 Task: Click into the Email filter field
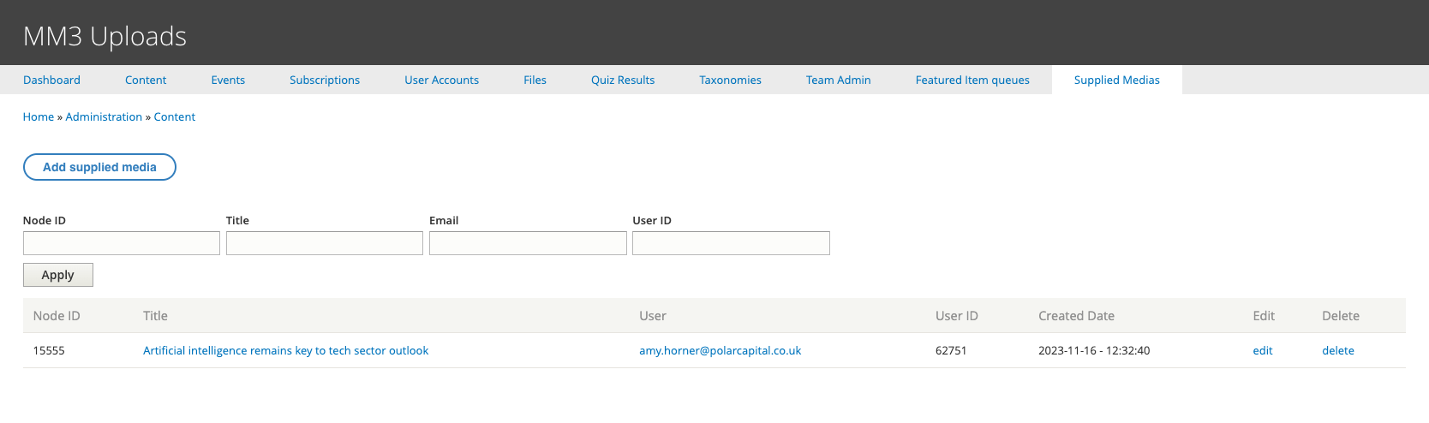click(x=528, y=243)
